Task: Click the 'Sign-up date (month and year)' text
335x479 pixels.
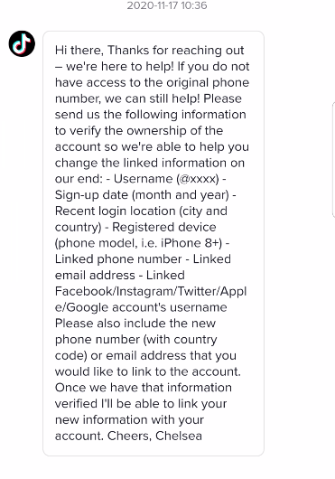Action: pos(142,194)
